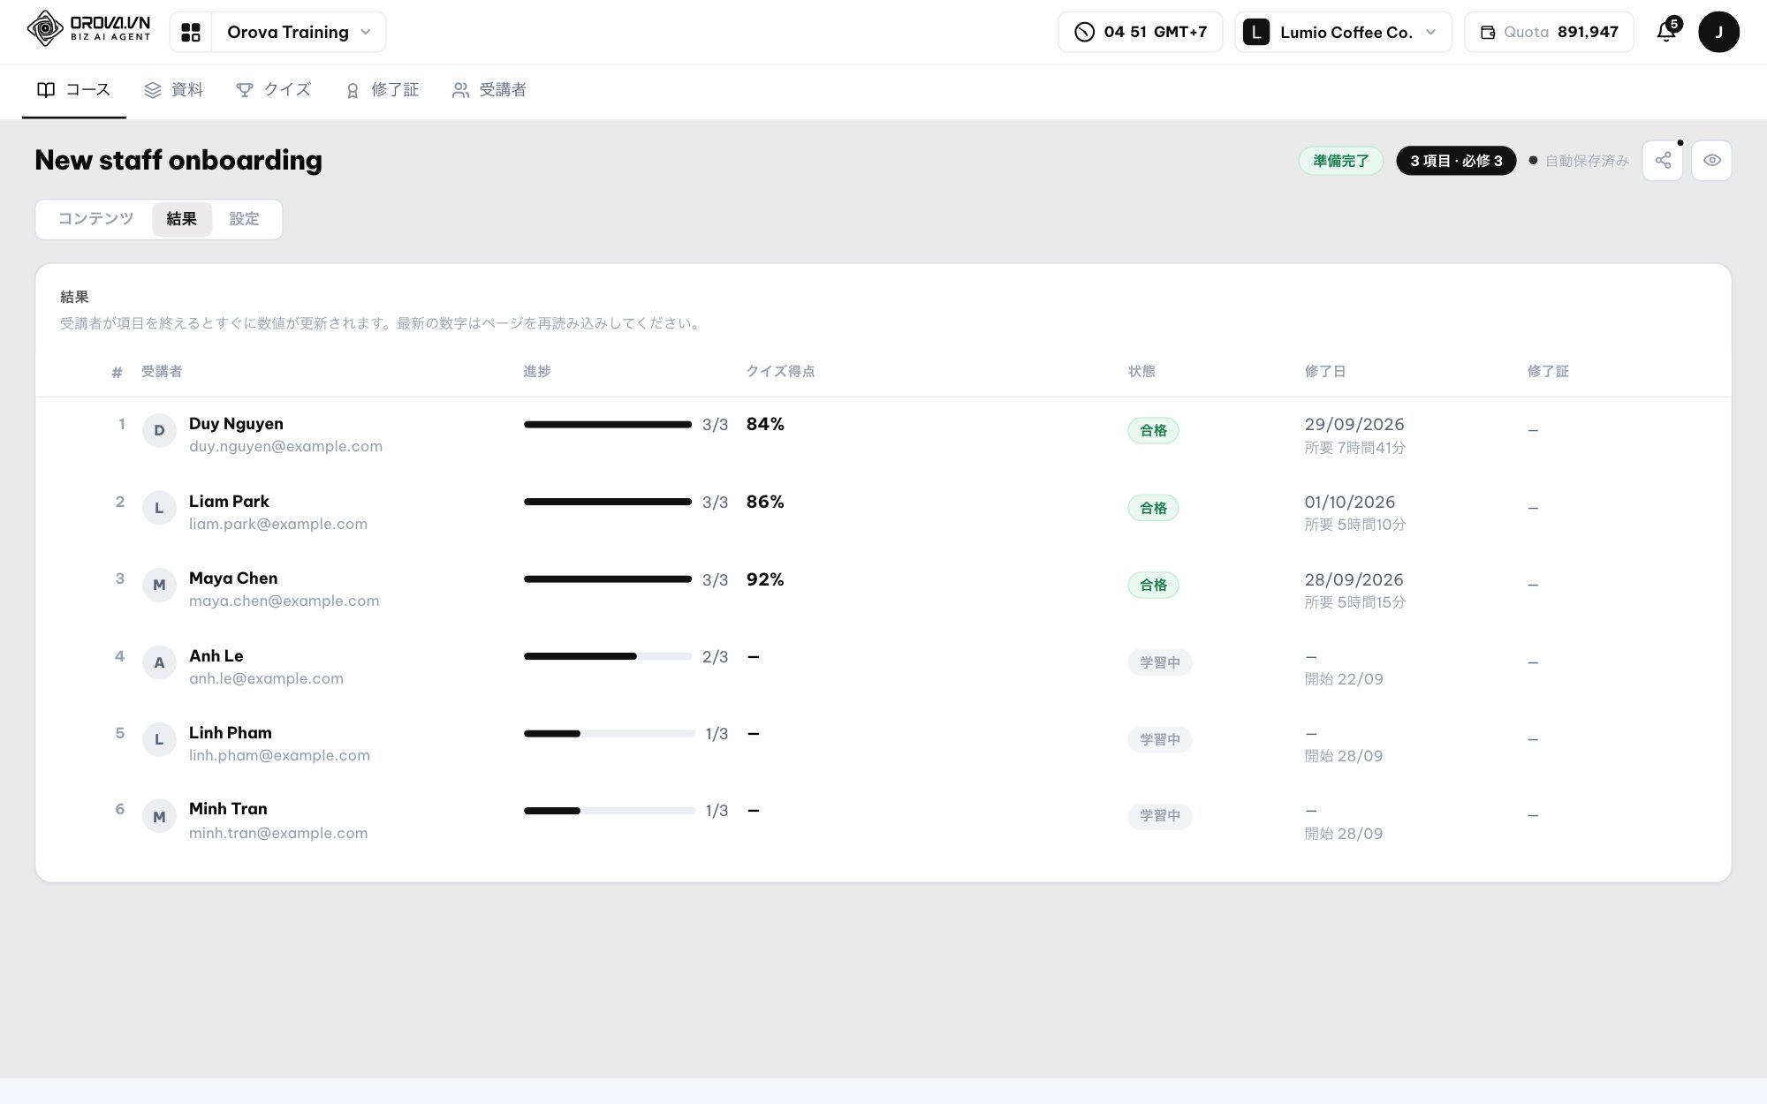The image size is (1767, 1104).
Task: Open the app grid launcher icon
Action: [191, 33]
